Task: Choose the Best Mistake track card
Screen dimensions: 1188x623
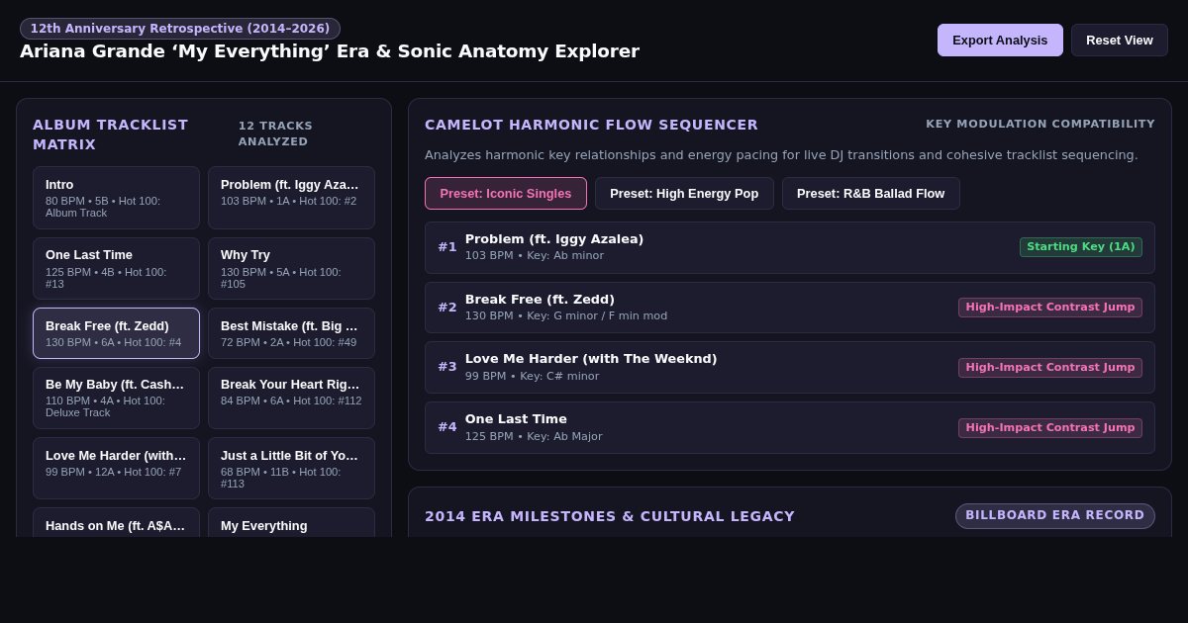Action: 291,333
